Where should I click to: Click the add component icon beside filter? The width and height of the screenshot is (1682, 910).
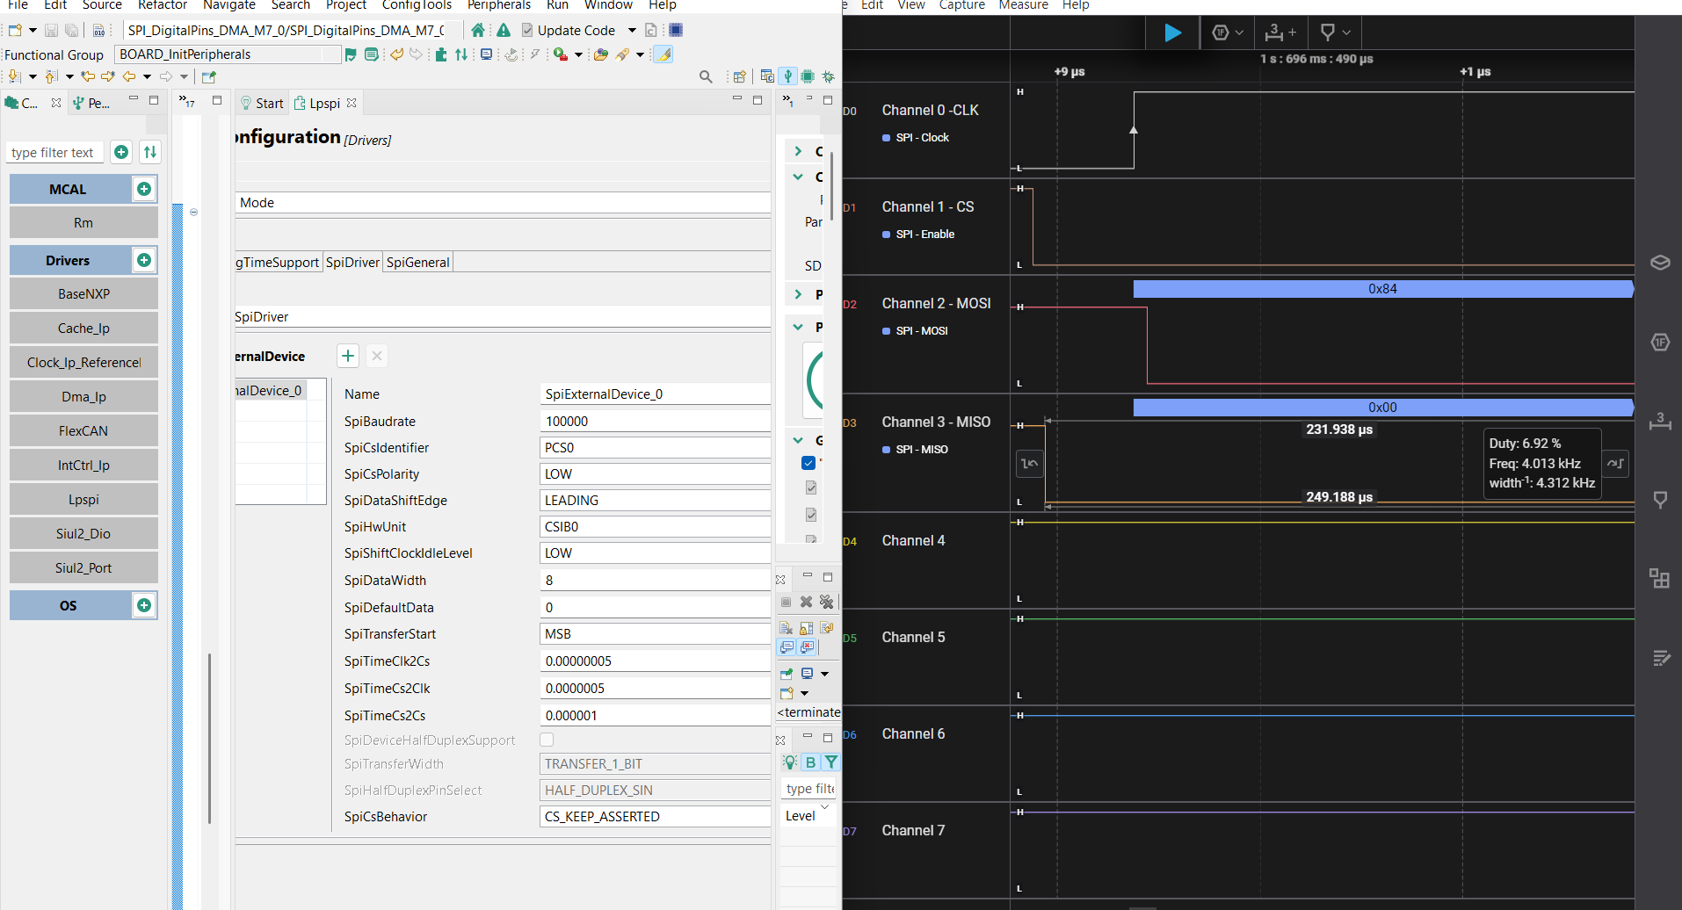click(x=122, y=152)
